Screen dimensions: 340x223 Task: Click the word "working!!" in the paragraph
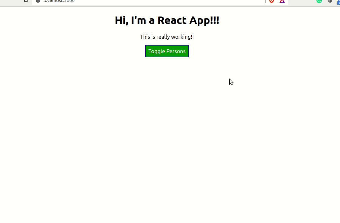(183, 37)
